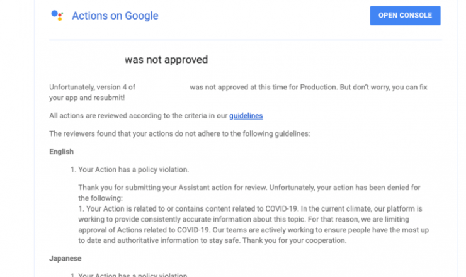Click the horizontal divider below the header
The image size is (466, 277).
pos(246,40)
